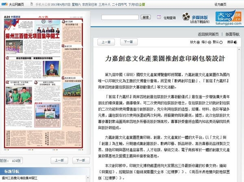Screen dimensions: 244x182
Task: Click the newspaper photo of man at podium
Action: tap(51, 68)
